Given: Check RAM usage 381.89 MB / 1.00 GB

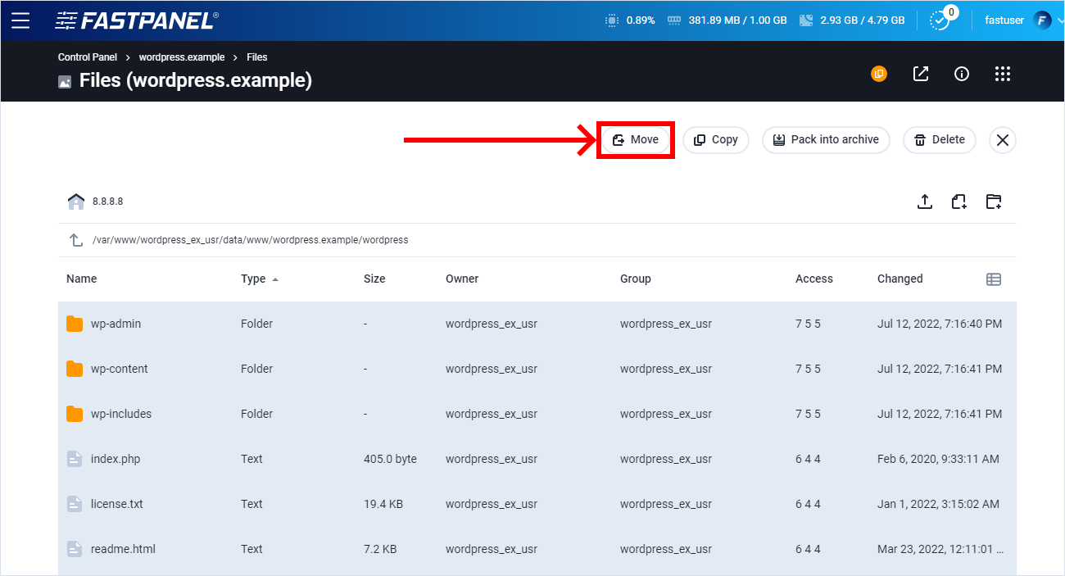Looking at the screenshot, I should [x=727, y=20].
